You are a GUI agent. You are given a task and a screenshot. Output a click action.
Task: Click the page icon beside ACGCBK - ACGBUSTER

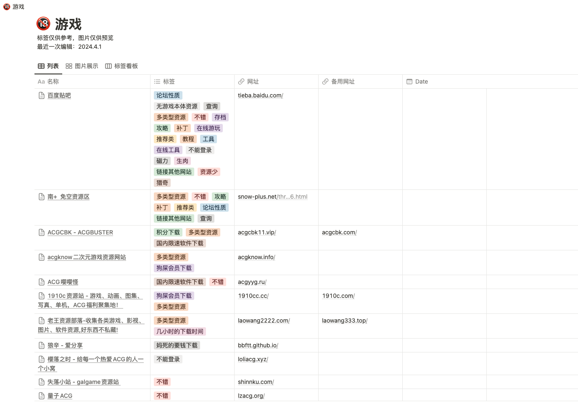point(42,233)
